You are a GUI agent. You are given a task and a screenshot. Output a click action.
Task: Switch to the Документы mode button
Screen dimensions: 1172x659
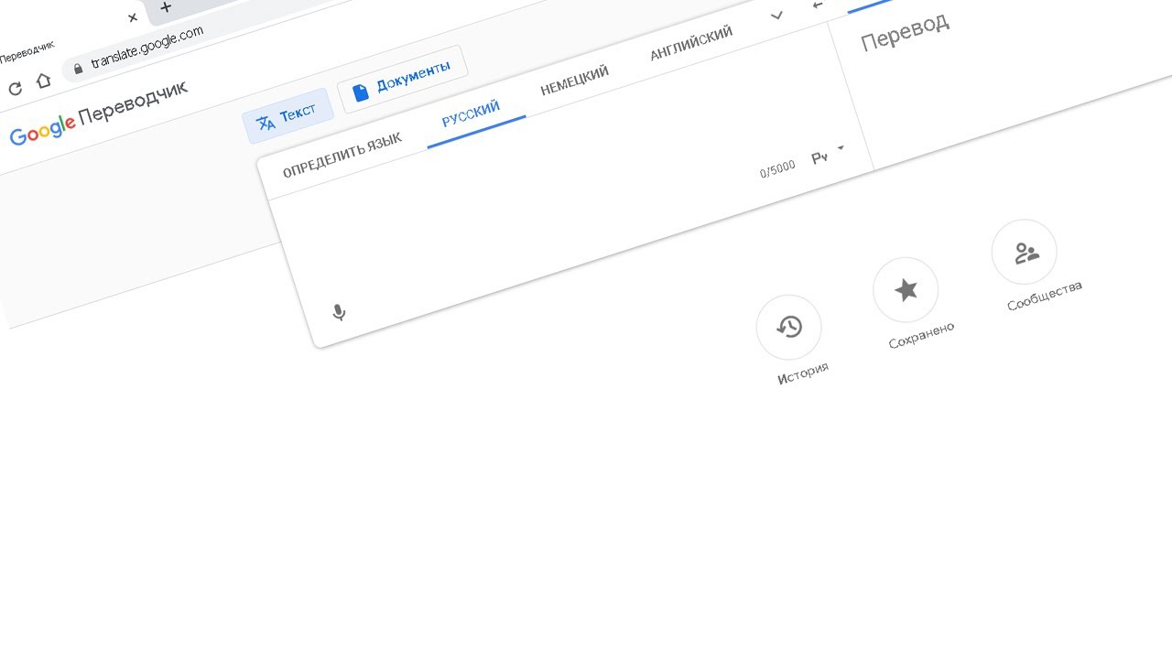[x=403, y=78]
